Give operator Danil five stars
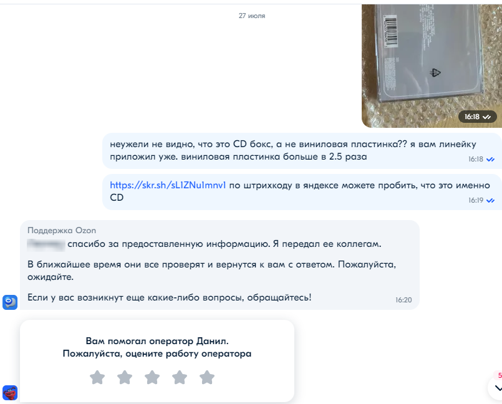The width and height of the screenshot is (502, 404). (207, 377)
